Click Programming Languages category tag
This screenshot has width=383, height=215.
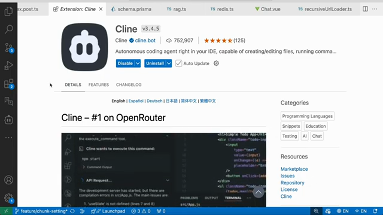[307, 116]
